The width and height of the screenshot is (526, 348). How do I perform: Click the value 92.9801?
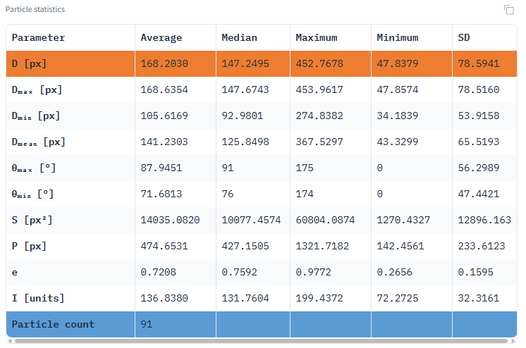pos(243,116)
